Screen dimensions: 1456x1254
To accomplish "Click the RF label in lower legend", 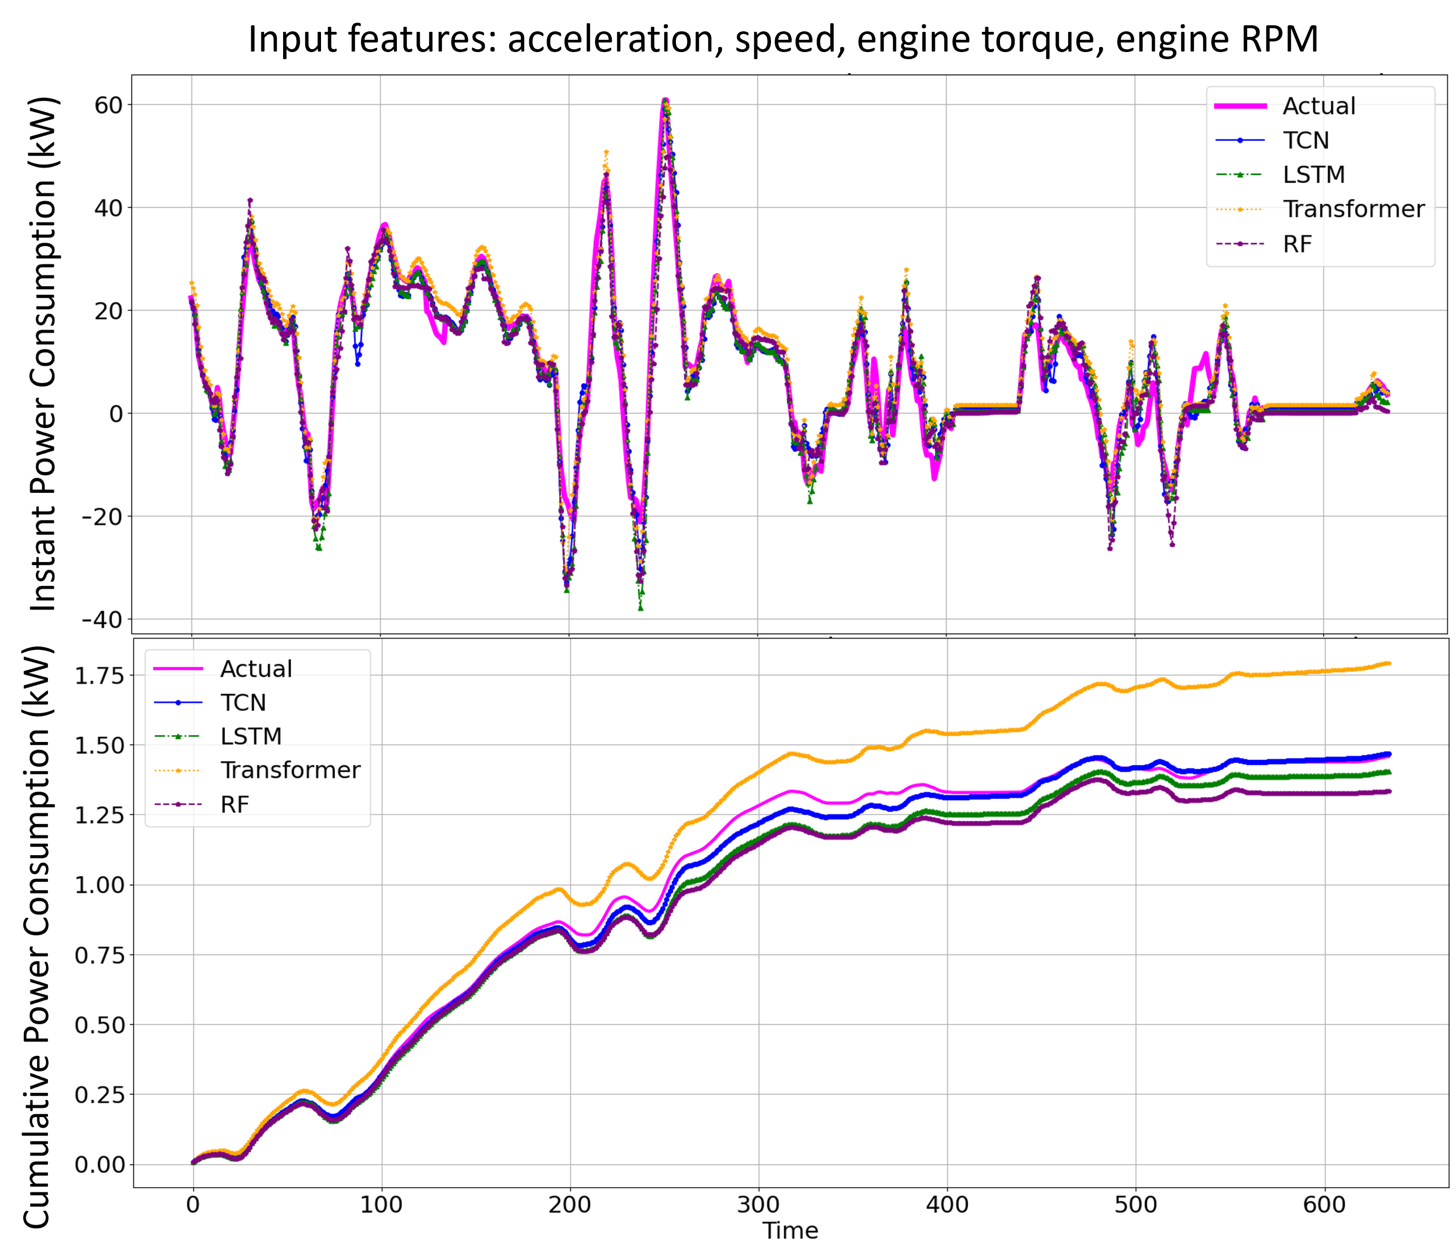I will click(x=235, y=804).
